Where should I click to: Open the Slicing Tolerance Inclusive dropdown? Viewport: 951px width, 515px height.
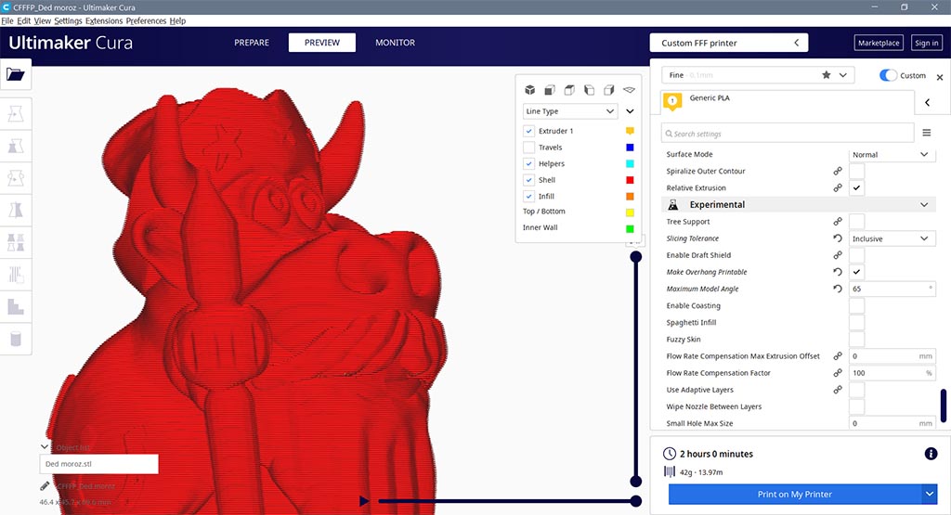coord(891,238)
